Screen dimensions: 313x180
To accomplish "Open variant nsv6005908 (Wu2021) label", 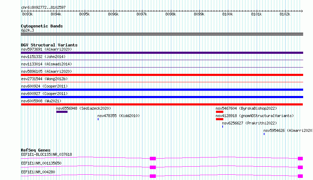I will pos(41,101).
